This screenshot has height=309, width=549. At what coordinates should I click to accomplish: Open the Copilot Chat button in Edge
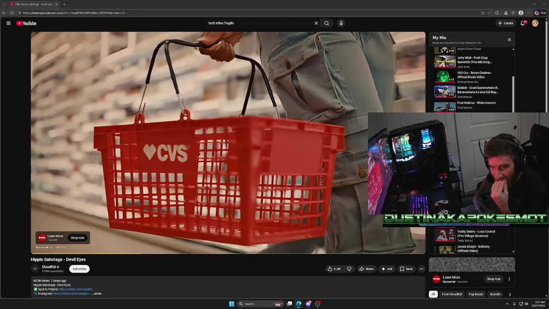540,13
